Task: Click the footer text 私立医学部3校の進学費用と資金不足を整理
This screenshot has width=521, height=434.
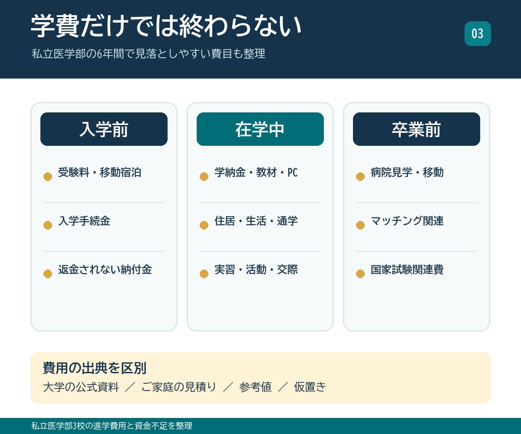Action: pyautogui.click(x=112, y=426)
